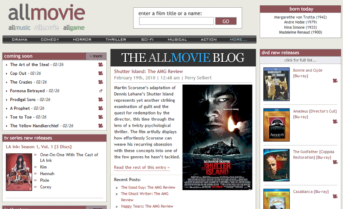This screenshot has width=343, height=209.
Task: Select MUSICAL in the genre bar
Action: (177, 39)
